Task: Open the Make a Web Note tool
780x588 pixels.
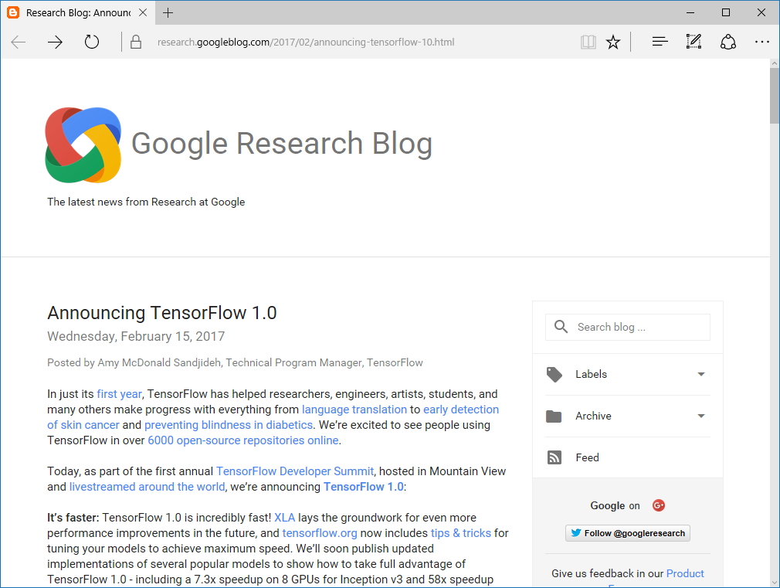Action: (x=694, y=42)
